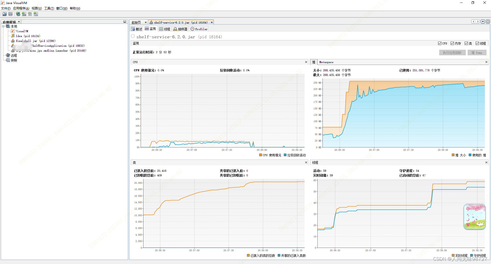
Task: Click the Java icon on shelf-service tab
Action: pos(151,22)
